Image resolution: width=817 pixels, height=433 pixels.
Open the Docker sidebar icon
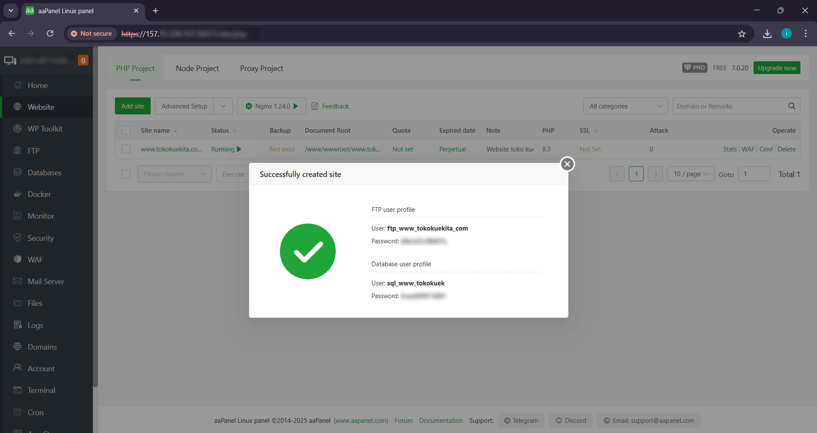coord(17,194)
